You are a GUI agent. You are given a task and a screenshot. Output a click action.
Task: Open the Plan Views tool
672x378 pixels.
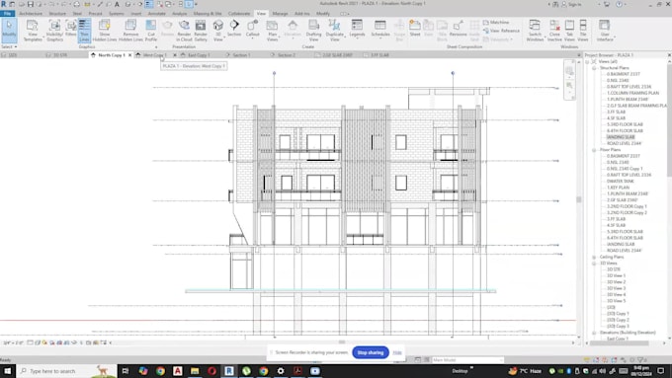(272, 31)
